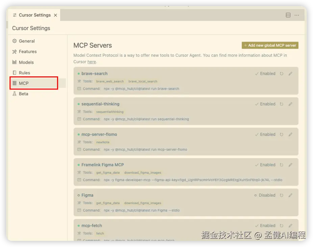
Task: Click the Rules book icon in sidebar
Action: pos(15,73)
